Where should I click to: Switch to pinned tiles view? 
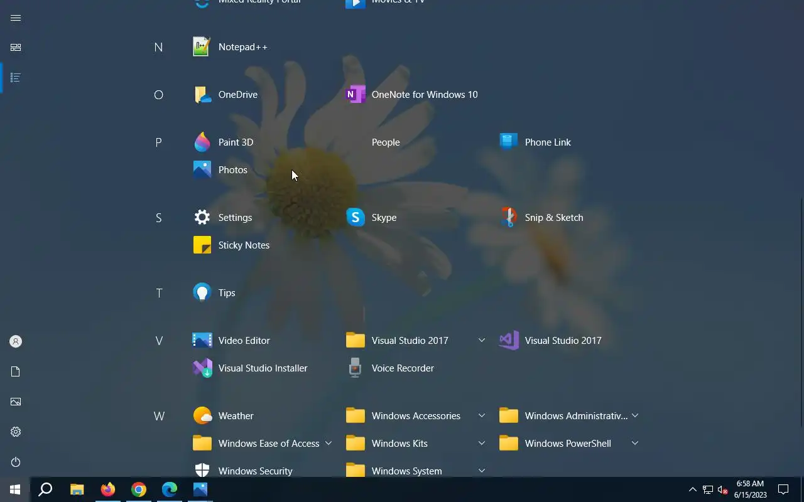tap(16, 48)
